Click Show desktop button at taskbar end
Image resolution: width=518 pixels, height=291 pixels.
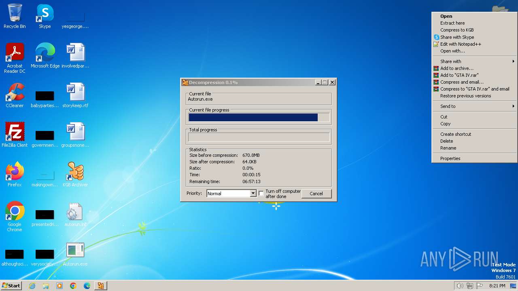(513, 286)
